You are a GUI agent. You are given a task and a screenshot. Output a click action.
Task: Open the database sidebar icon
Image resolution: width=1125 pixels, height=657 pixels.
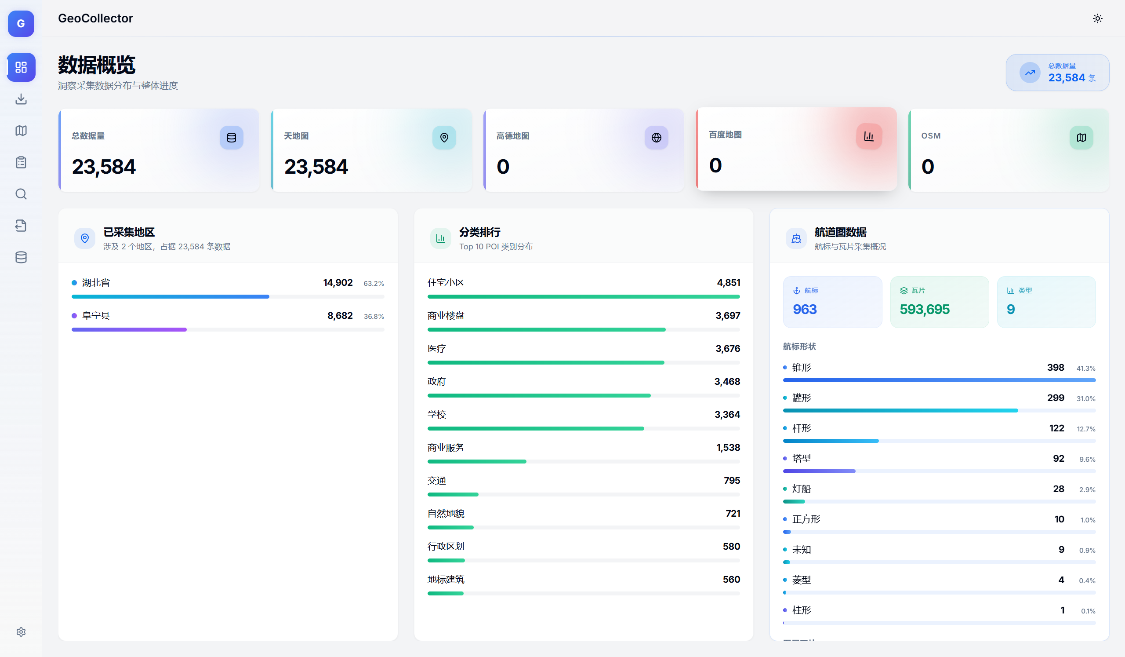pos(21,257)
